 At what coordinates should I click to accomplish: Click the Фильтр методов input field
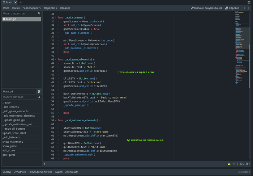[18, 97]
